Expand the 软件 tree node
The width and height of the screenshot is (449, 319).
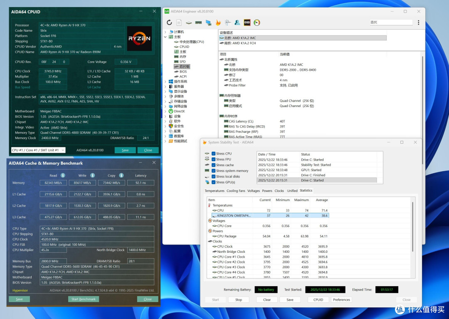(x=165, y=121)
